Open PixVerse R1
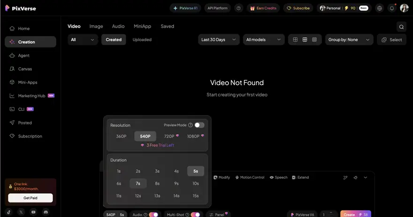This screenshot has height=217, width=413. 186,8
